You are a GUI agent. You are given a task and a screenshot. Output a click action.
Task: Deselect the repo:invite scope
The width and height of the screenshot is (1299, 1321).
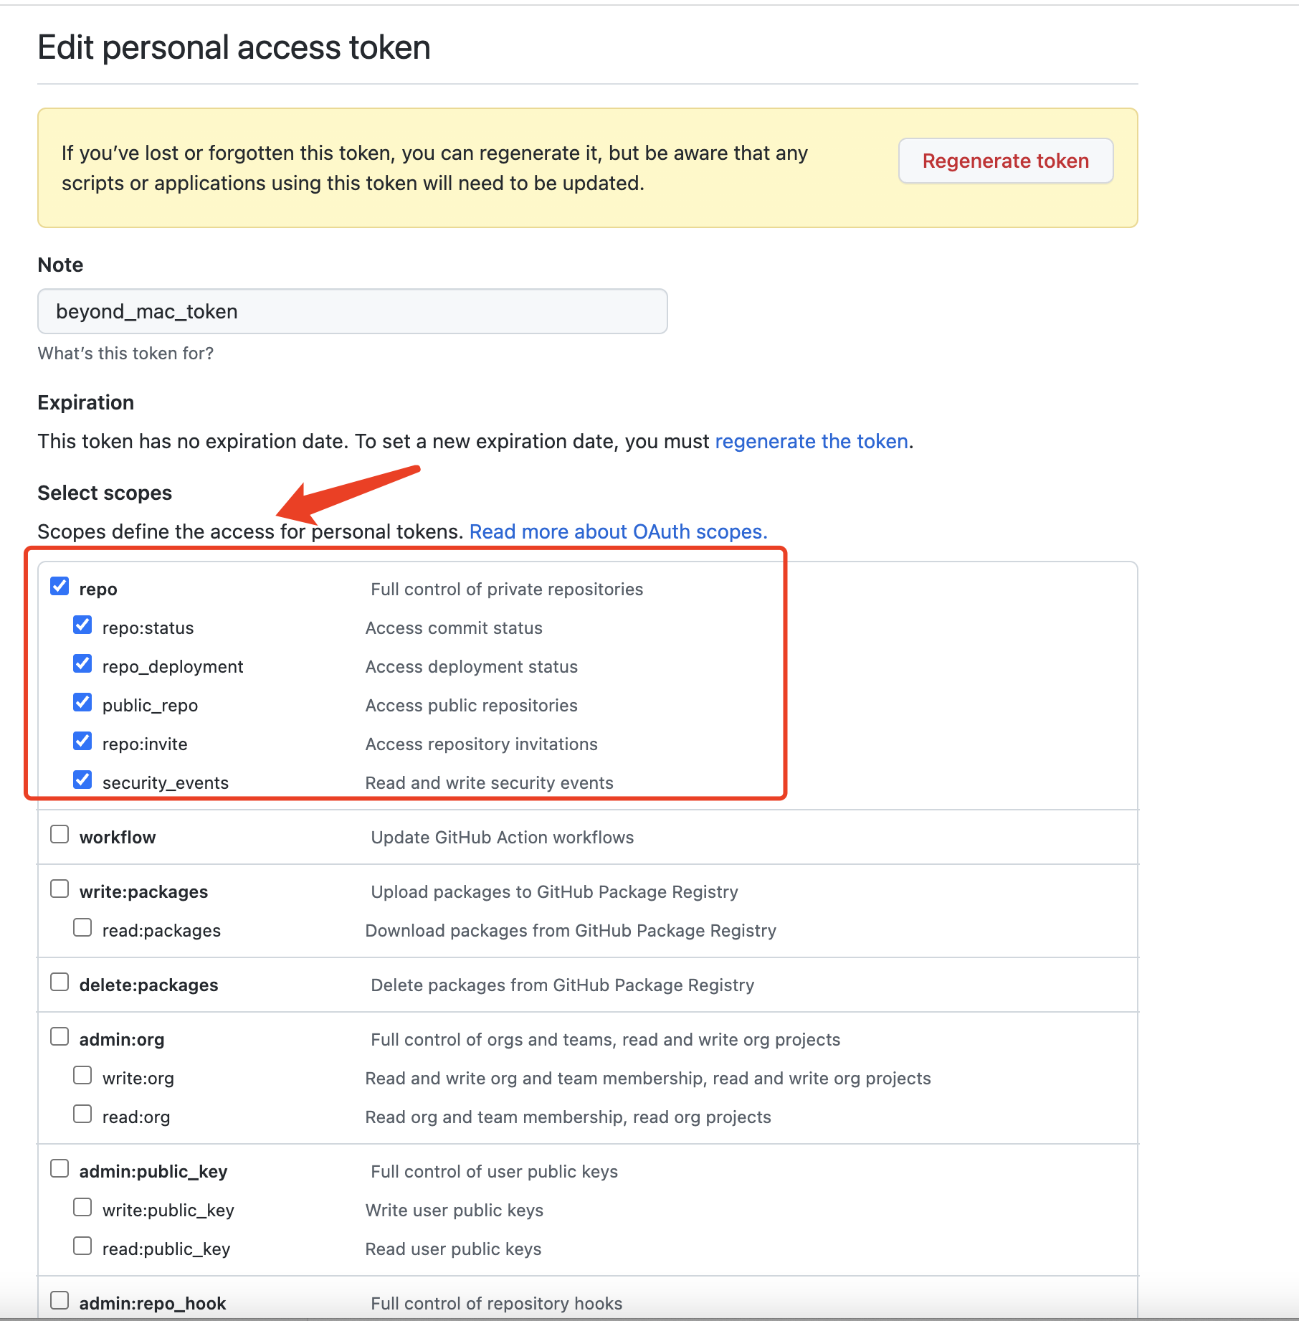point(82,742)
